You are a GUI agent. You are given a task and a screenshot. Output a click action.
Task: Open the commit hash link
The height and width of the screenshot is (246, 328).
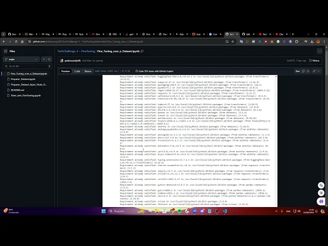tap(291, 60)
